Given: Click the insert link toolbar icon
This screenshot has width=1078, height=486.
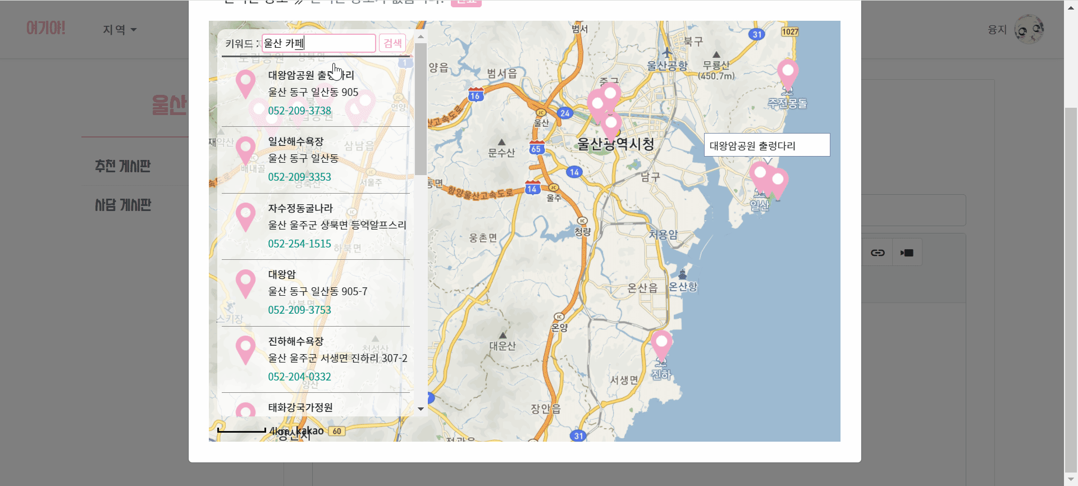Looking at the screenshot, I should click(878, 253).
